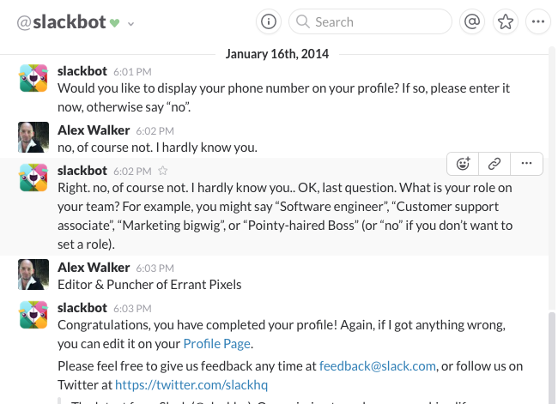This screenshot has width=558, height=404.
Task: Click the magnifying glass search icon
Action: [303, 21]
